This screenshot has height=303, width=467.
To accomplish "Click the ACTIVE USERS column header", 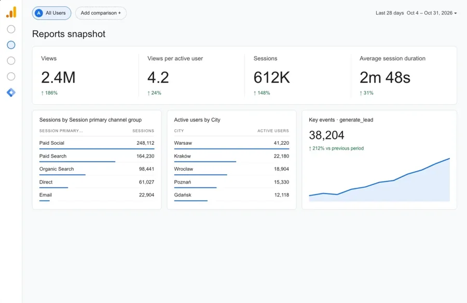I will [273, 131].
